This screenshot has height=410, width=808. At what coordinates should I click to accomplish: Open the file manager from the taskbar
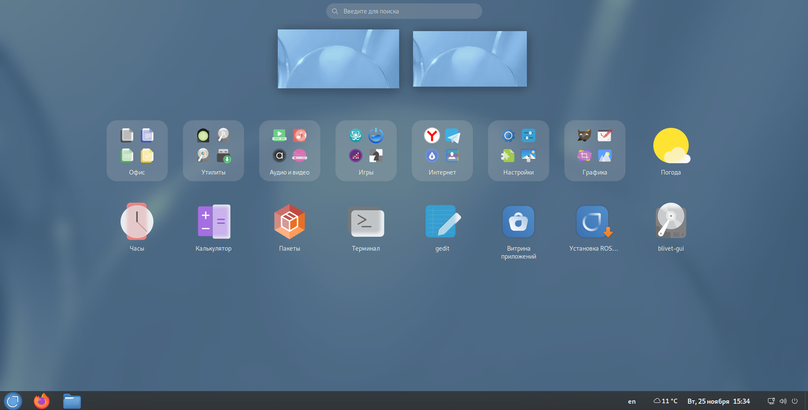tap(72, 401)
